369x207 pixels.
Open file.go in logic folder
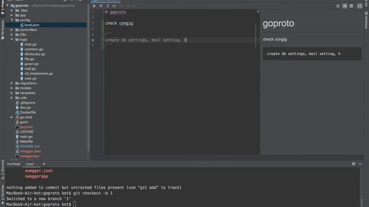point(29,59)
